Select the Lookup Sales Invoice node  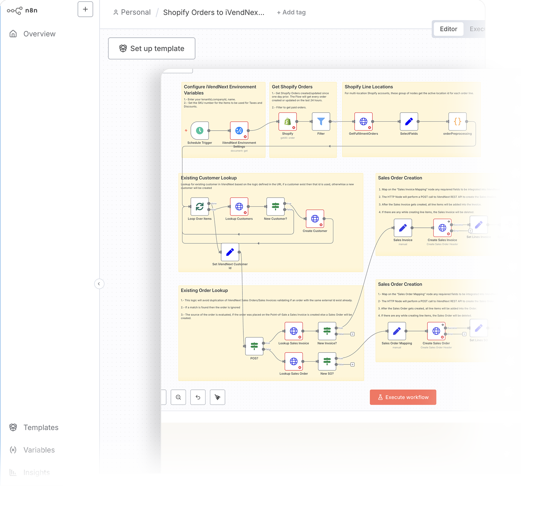pos(294,331)
